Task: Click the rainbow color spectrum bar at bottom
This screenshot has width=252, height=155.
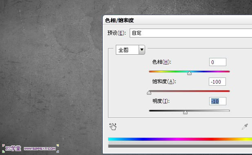Action: (x=180, y=139)
